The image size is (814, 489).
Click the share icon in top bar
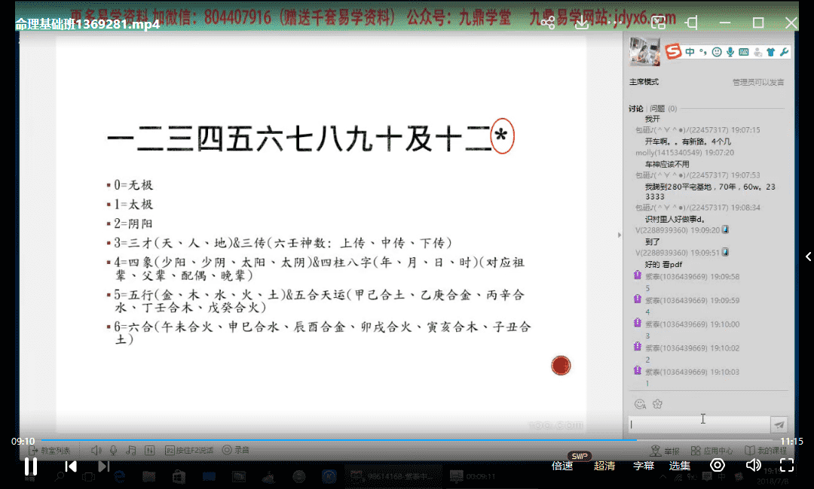pyautogui.click(x=548, y=23)
